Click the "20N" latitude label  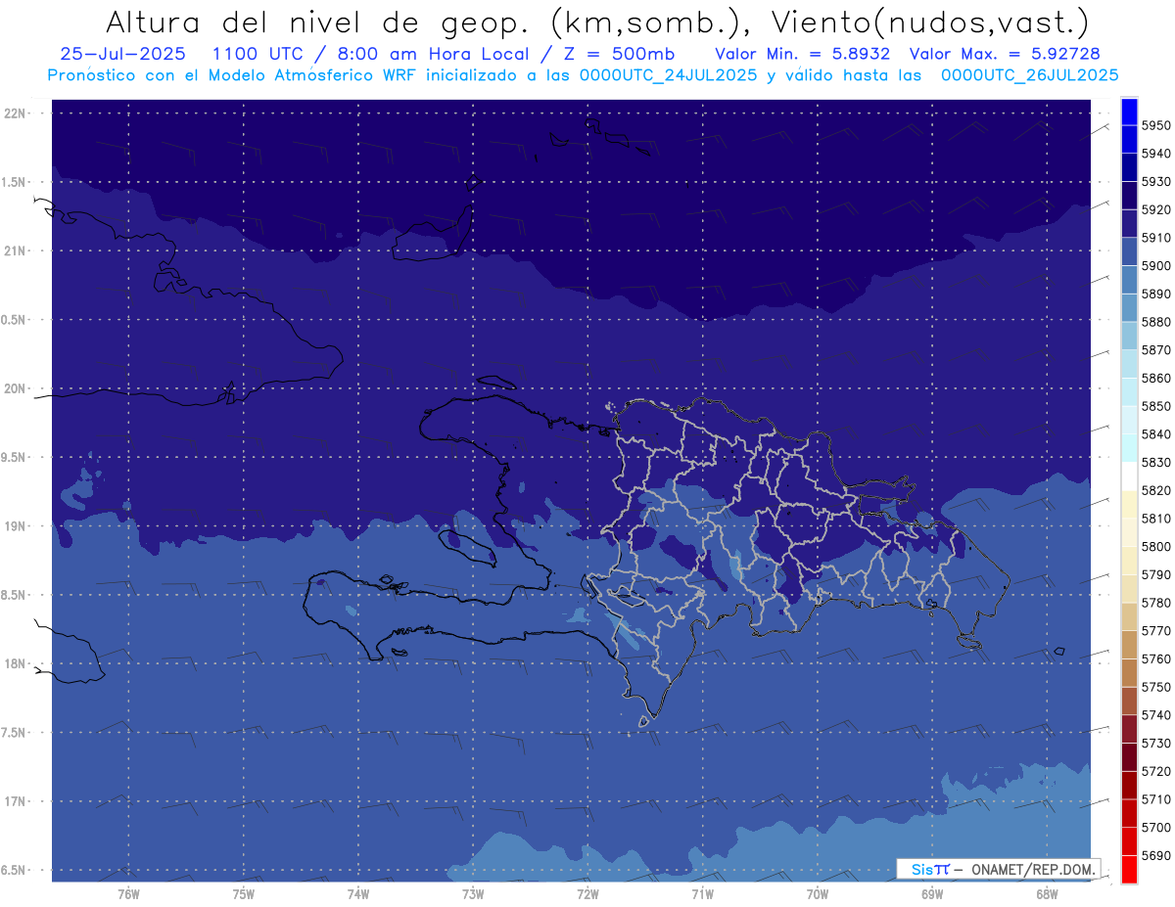(16, 388)
